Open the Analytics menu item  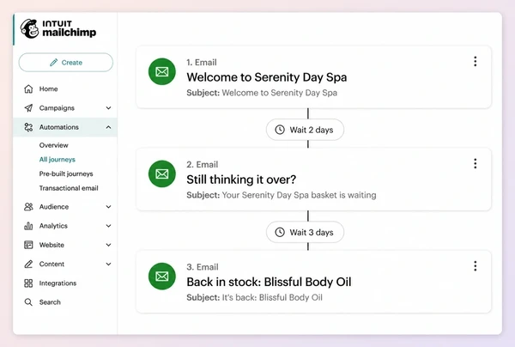tap(53, 226)
